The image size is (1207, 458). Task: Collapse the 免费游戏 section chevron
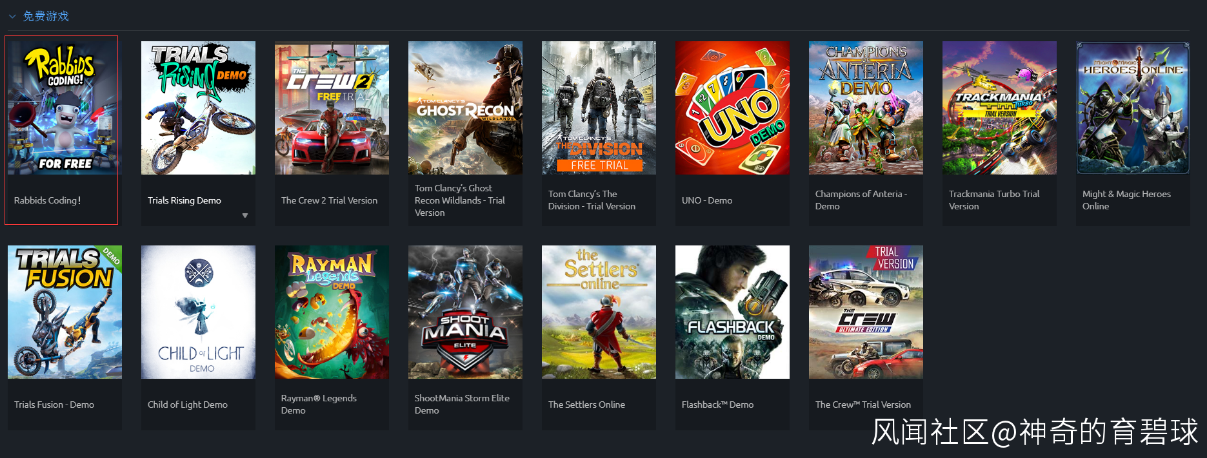tap(12, 17)
